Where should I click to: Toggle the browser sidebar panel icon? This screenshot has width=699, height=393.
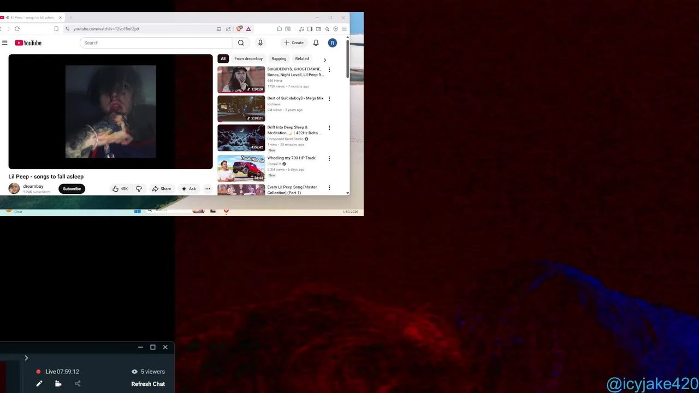(310, 29)
